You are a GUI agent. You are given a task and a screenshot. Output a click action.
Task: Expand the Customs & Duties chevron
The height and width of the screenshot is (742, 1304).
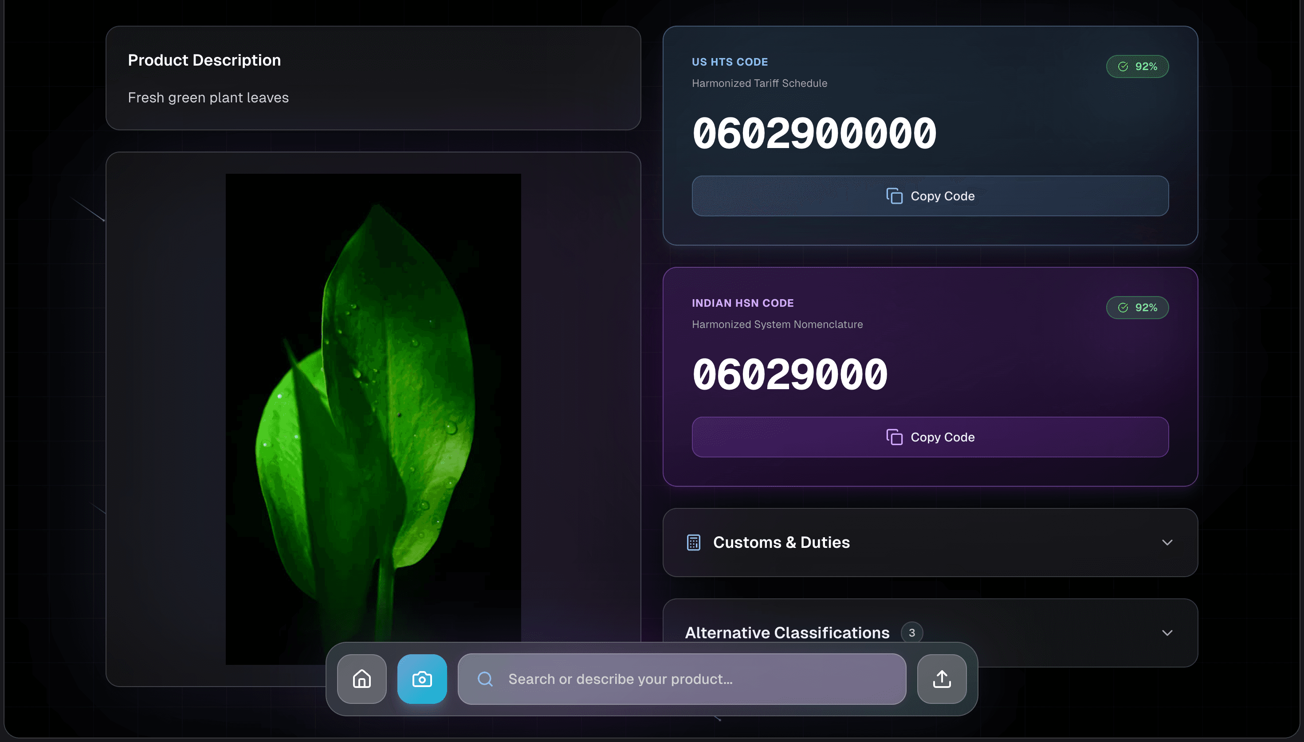[x=1167, y=542]
